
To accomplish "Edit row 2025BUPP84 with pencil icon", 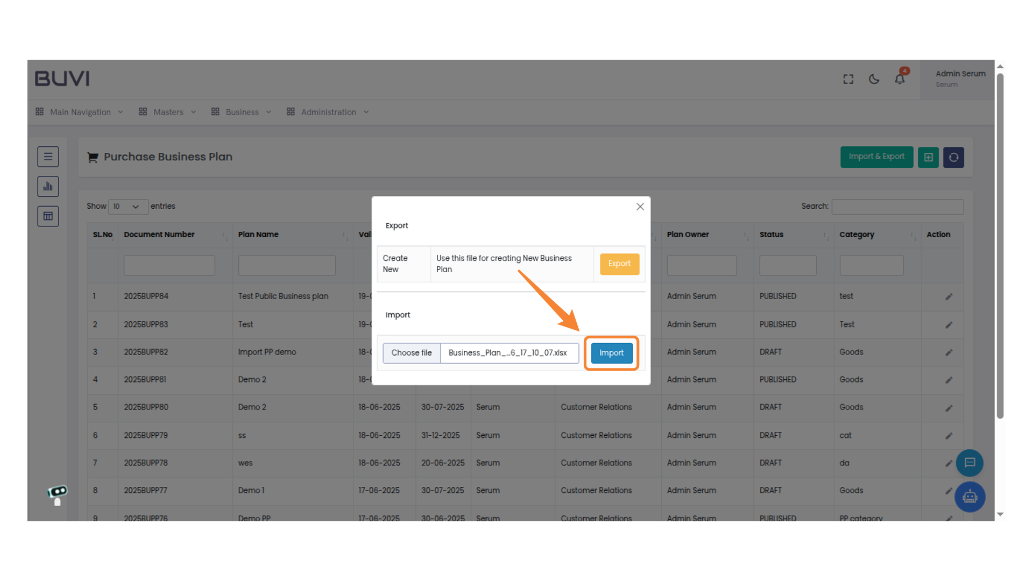I will click(x=949, y=296).
